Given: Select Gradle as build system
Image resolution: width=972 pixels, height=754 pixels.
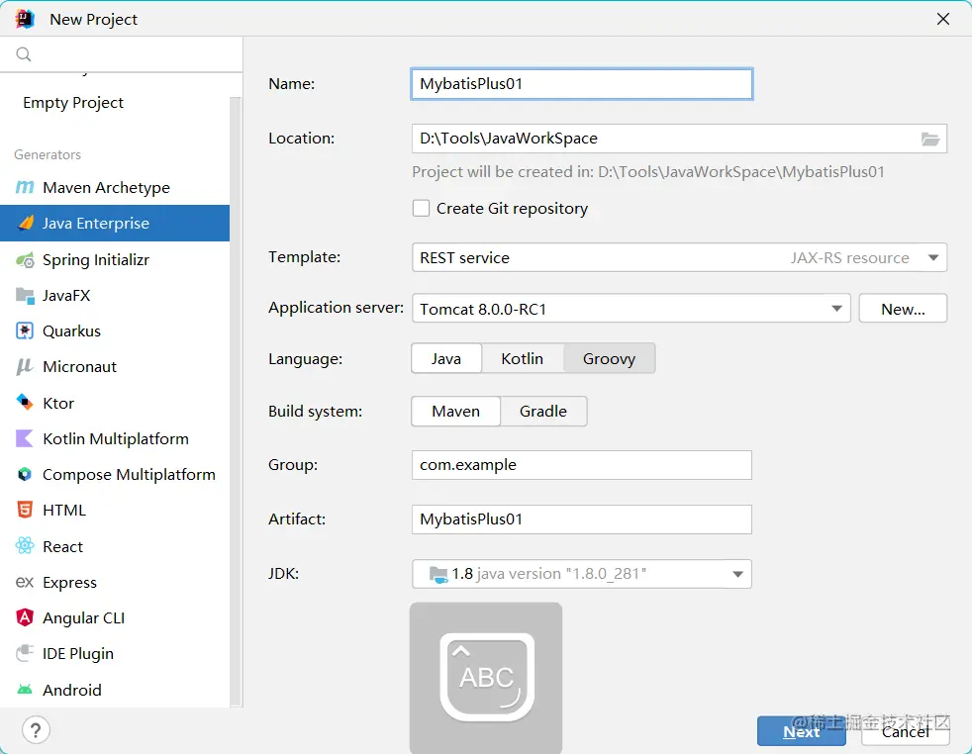Looking at the screenshot, I should pyautogui.click(x=543, y=412).
